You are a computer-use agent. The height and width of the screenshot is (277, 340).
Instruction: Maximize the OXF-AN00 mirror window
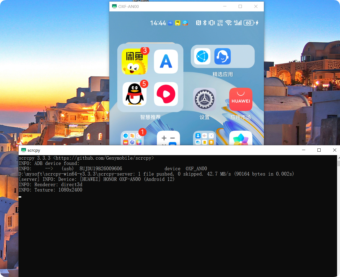(x=240, y=6)
